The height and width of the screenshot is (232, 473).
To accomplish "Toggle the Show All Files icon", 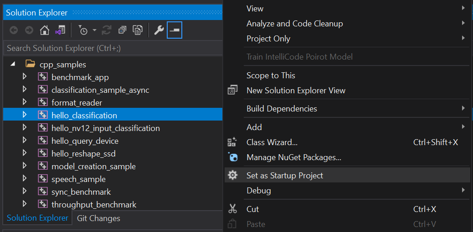I will pyautogui.click(x=138, y=30).
